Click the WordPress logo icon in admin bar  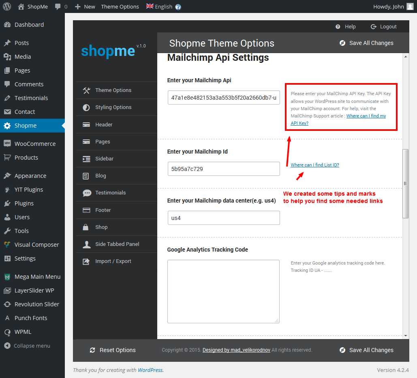(x=7, y=6)
